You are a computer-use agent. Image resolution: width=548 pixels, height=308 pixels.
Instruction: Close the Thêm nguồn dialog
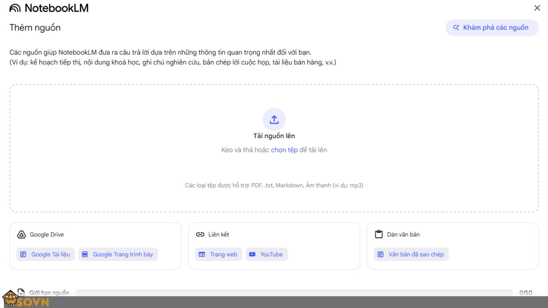(x=537, y=8)
